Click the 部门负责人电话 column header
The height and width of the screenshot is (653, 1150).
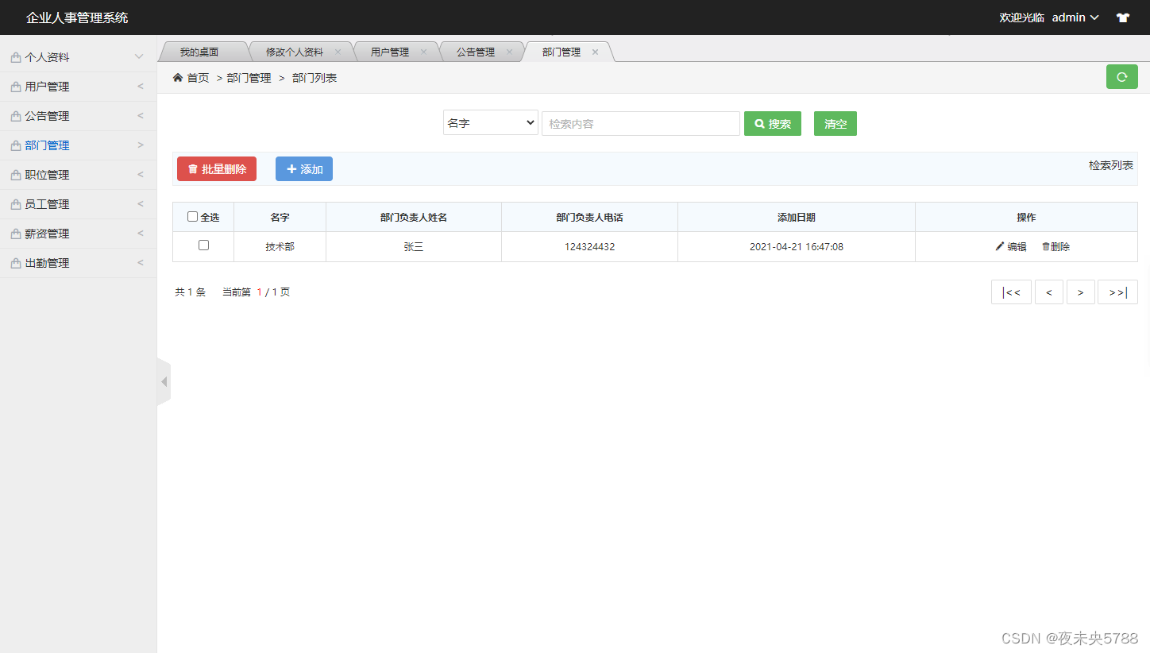tap(589, 217)
